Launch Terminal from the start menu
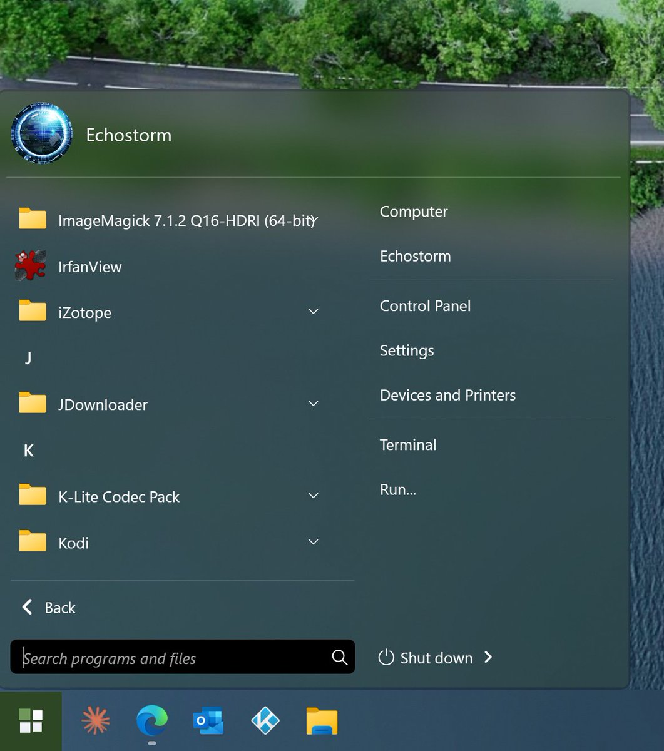 point(408,445)
